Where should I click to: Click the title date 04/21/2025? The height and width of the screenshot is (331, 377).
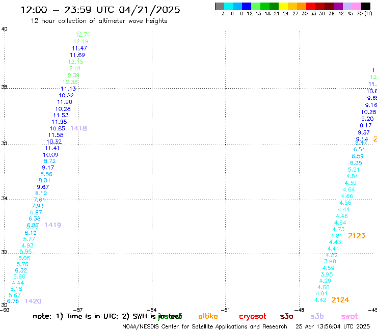pos(149,10)
